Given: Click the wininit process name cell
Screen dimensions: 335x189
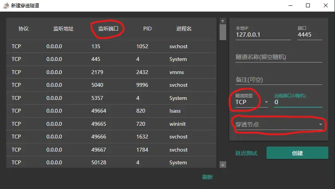Looking at the screenshot, I should (x=177, y=124).
